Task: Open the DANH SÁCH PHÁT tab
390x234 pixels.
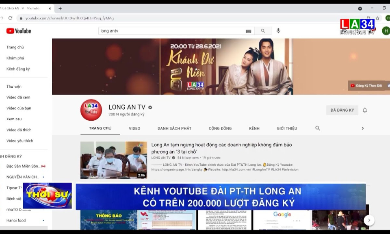Action: coord(174,128)
